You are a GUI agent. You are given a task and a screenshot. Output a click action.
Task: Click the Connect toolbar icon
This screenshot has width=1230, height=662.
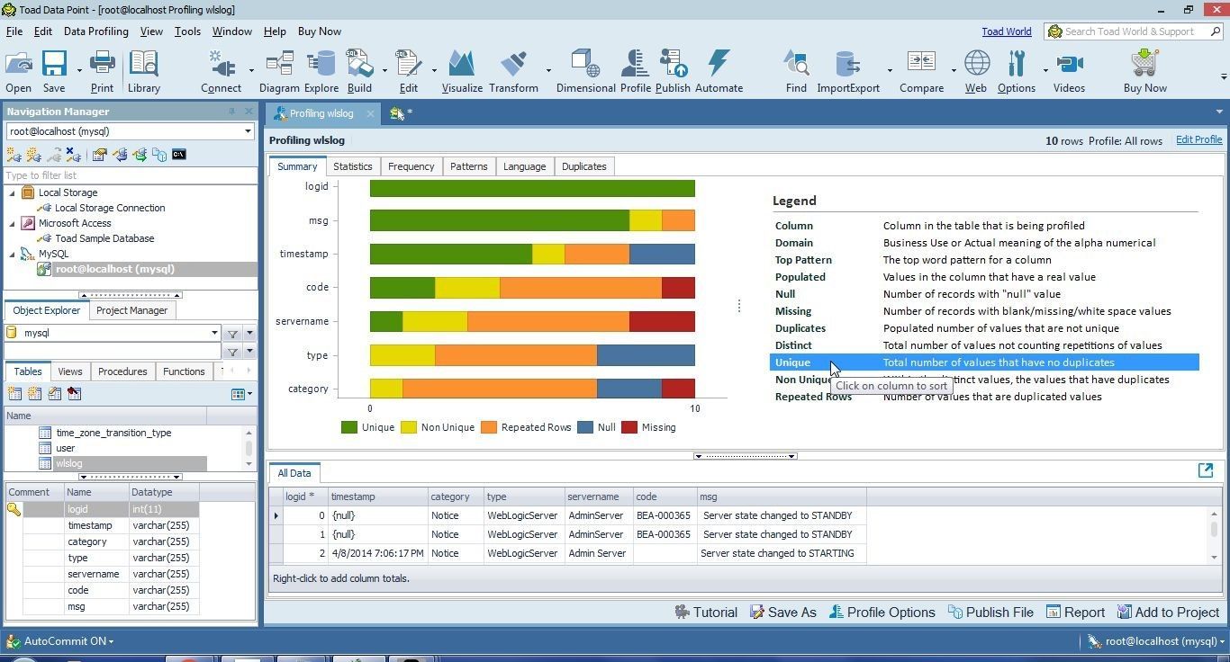[221, 71]
